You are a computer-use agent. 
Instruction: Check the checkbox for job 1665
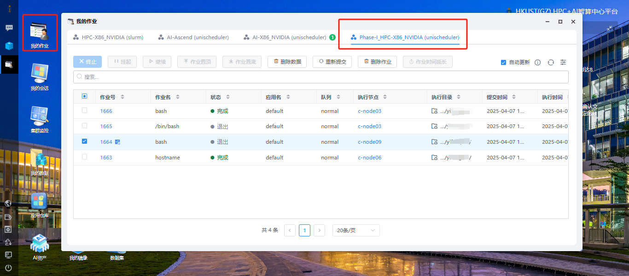pyautogui.click(x=84, y=126)
